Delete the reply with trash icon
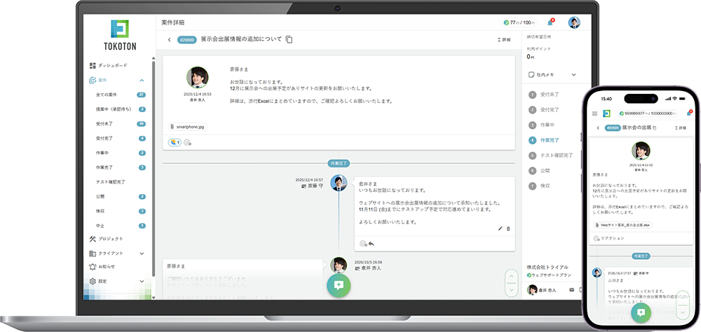Screen dimensions: 701x332 (508, 228)
